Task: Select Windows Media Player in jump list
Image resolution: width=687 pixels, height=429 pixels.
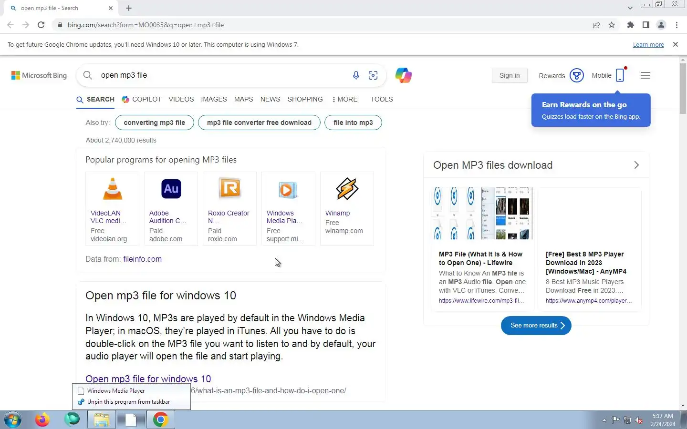Action: pyautogui.click(x=131, y=391)
